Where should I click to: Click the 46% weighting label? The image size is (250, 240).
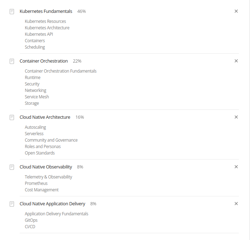81,11
